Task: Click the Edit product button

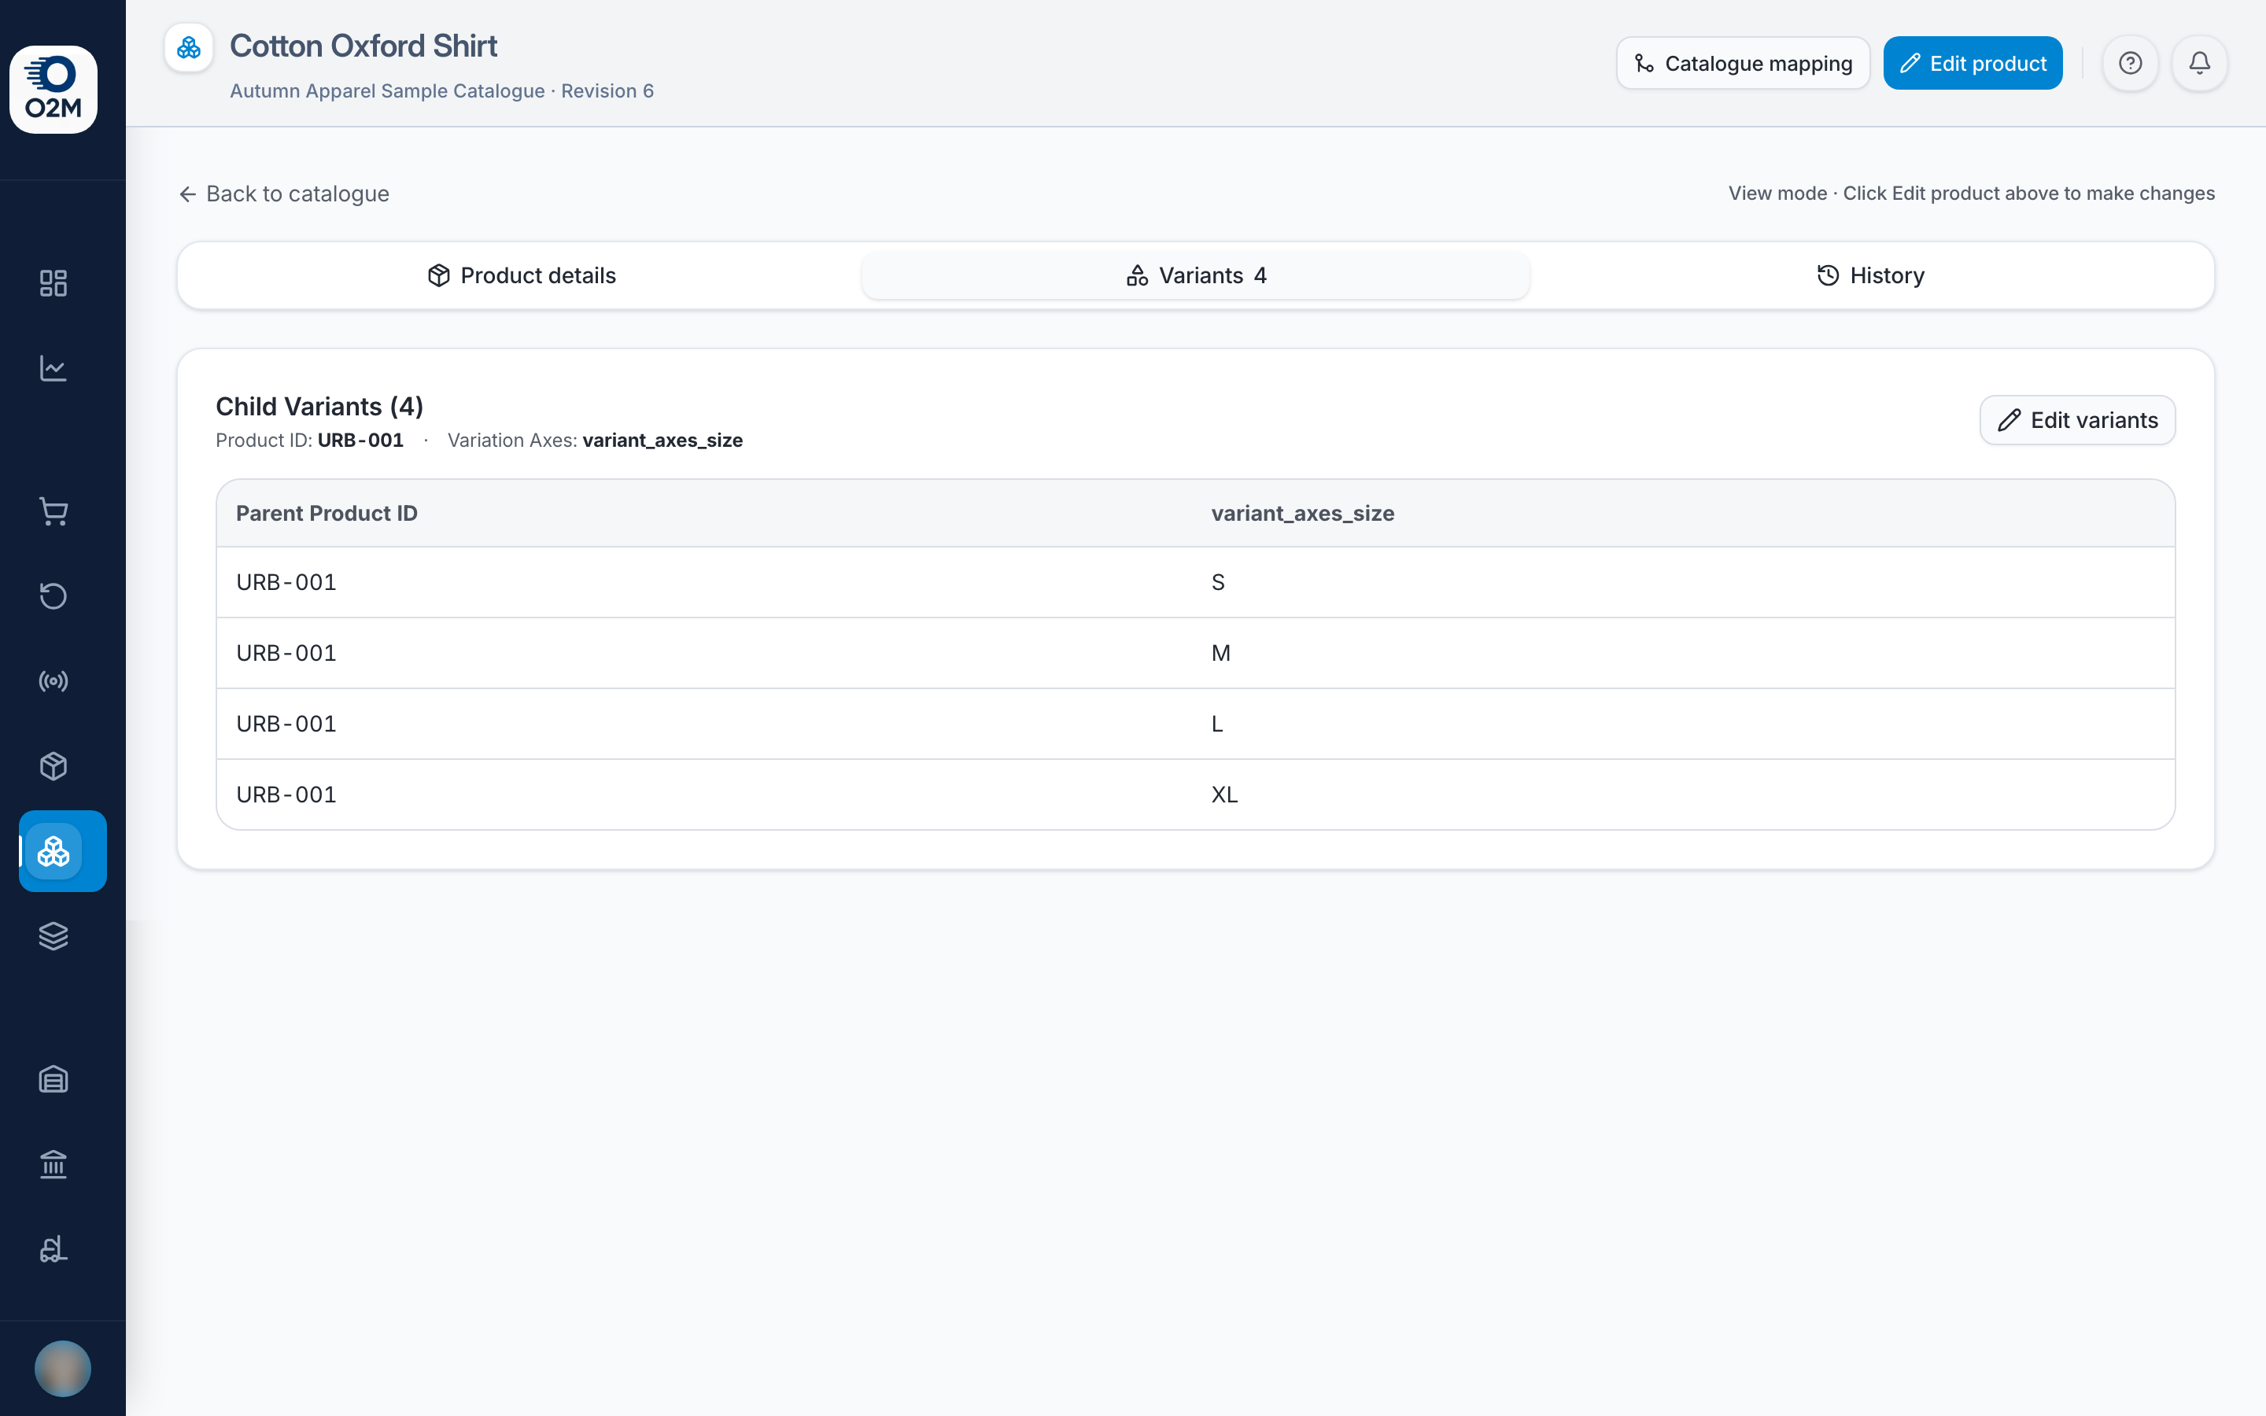Action: coord(1973,63)
